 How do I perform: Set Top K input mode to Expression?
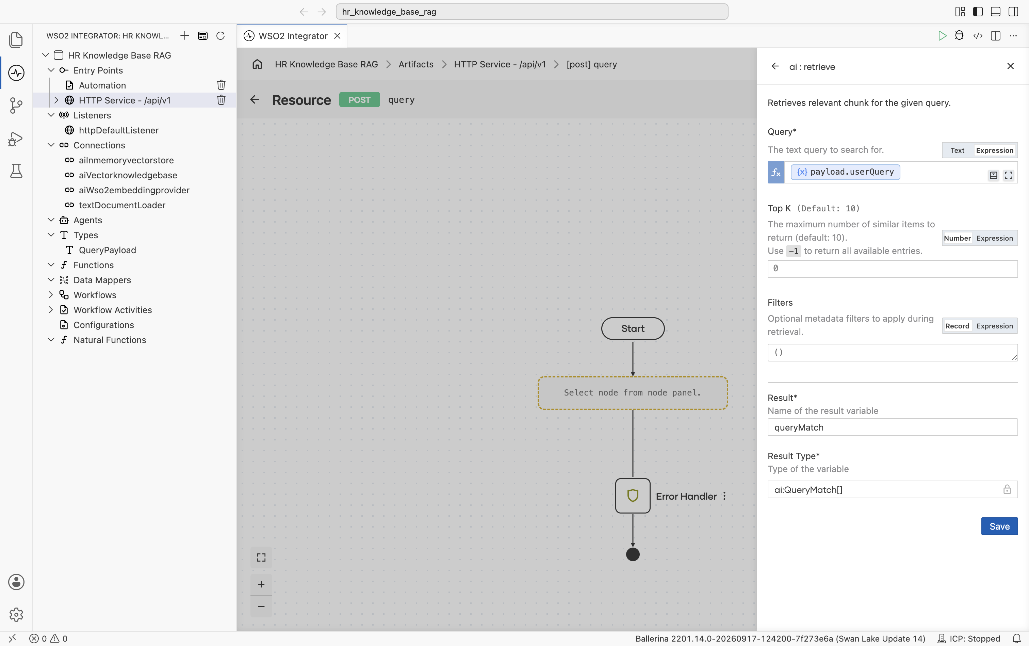pyautogui.click(x=994, y=238)
